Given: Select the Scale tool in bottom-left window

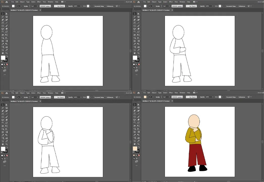Looking at the screenshot, I should click(x=7, y=123).
